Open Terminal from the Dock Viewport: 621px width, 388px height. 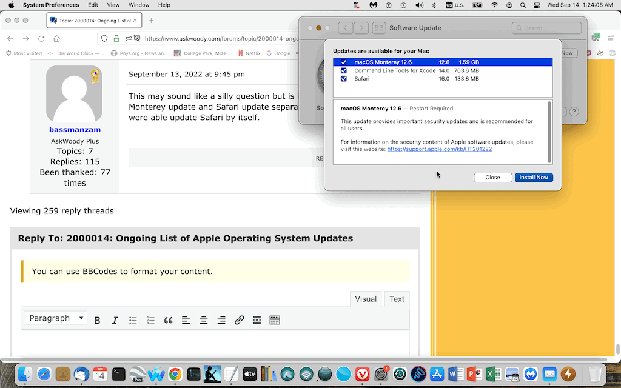point(119,374)
